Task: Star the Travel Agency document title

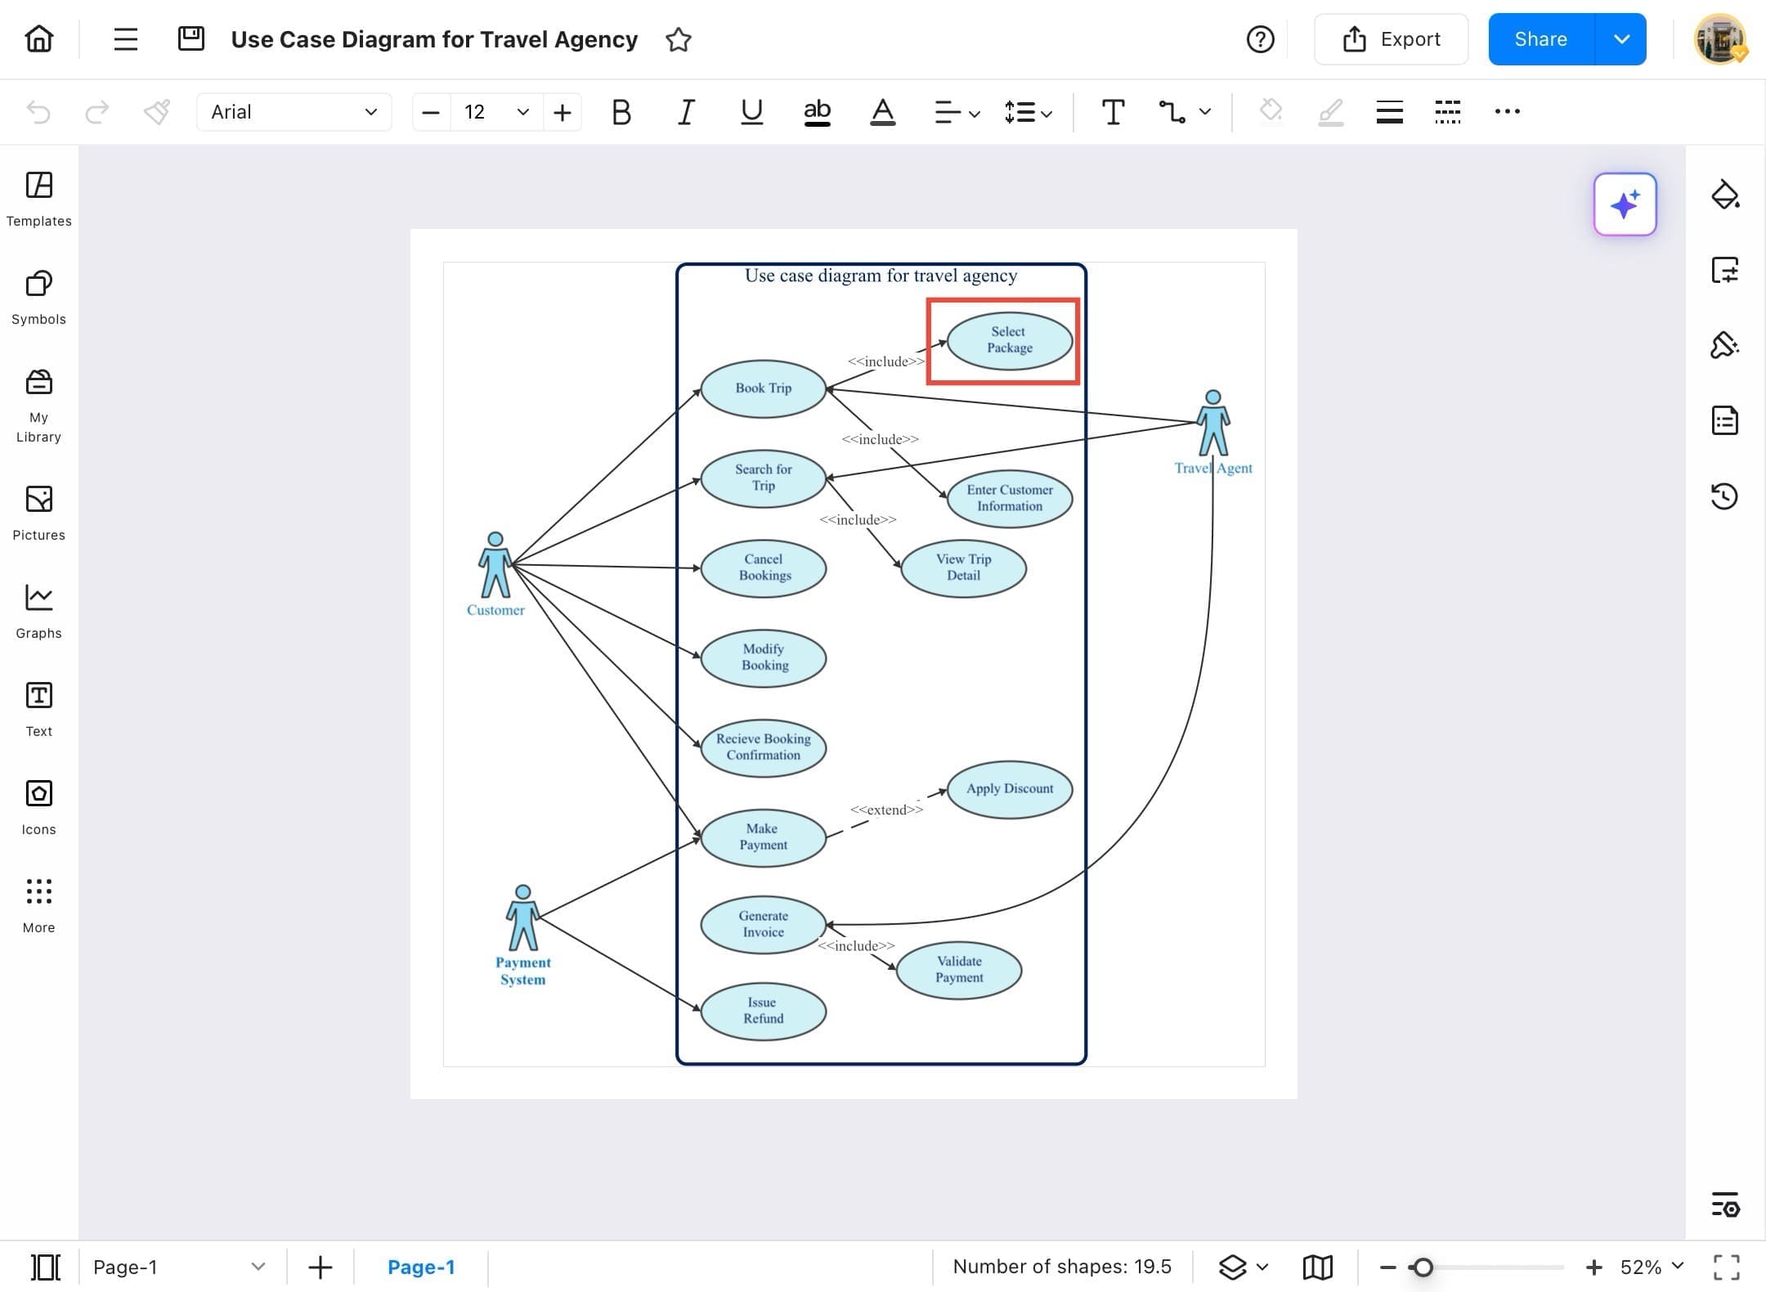Action: tap(678, 39)
